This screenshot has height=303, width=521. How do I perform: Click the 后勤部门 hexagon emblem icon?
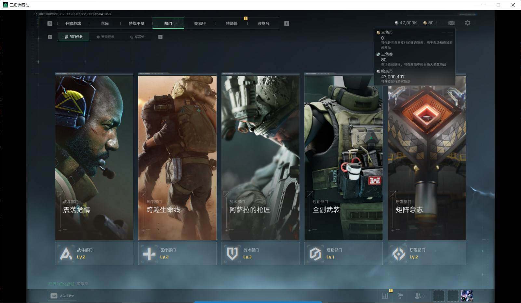coord(315,254)
